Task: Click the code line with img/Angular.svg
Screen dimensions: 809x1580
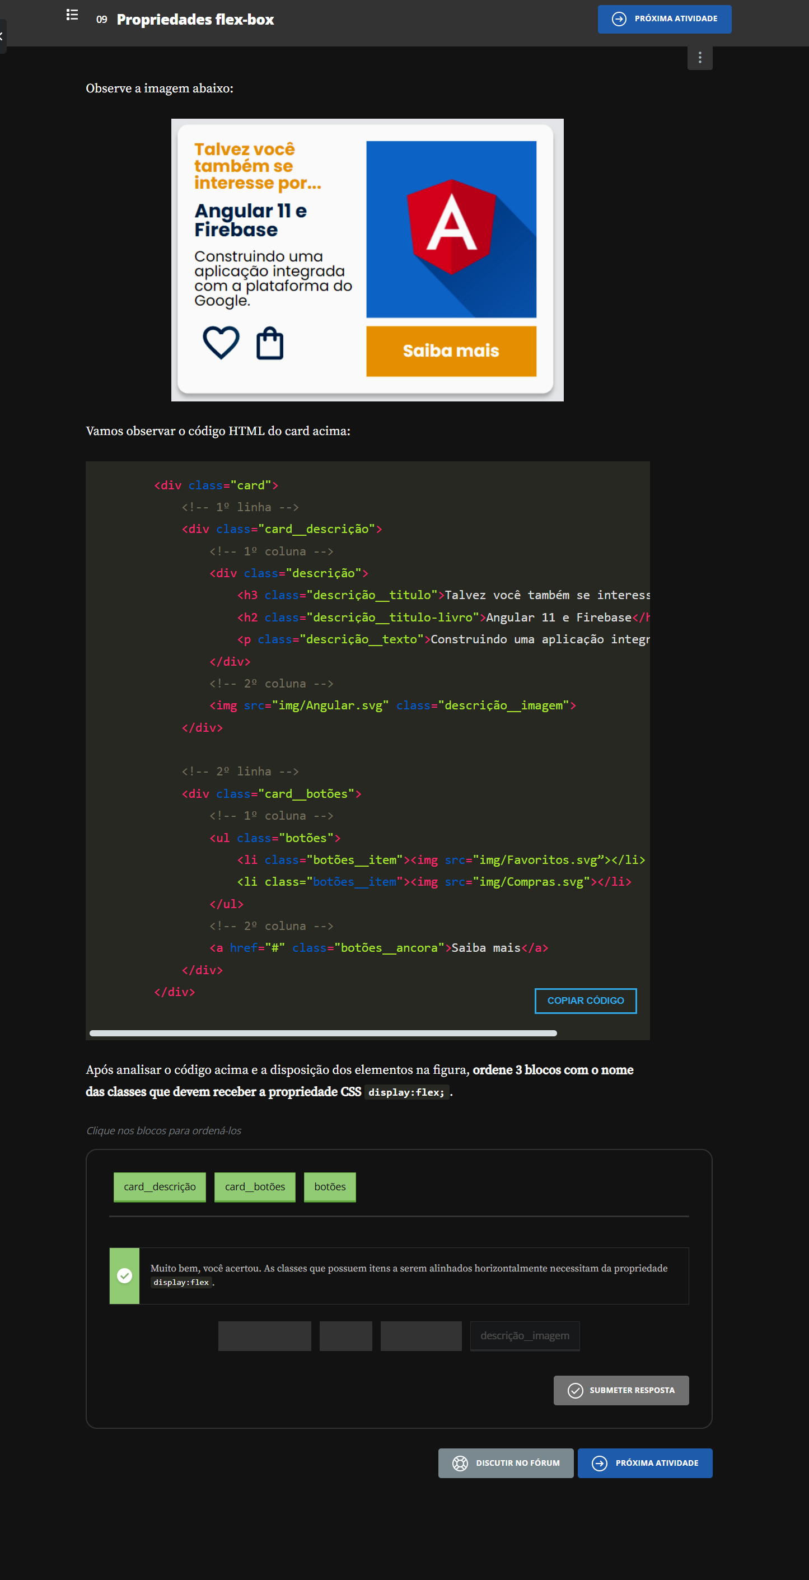Action: pyautogui.click(x=392, y=705)
